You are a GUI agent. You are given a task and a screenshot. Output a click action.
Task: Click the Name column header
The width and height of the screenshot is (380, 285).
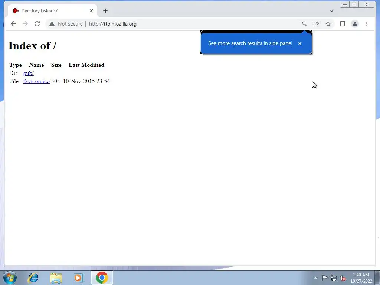click(36, 65)
